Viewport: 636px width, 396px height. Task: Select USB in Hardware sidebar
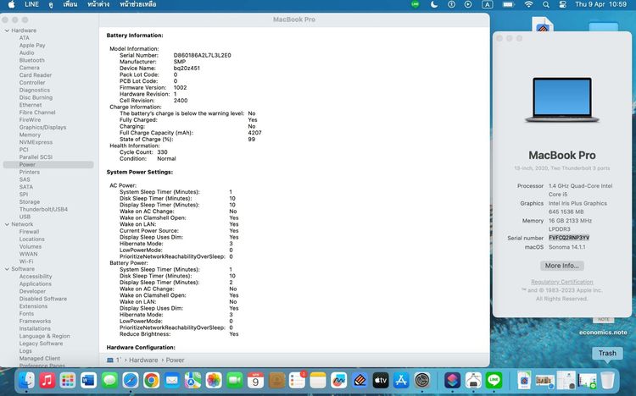coord(25,217)
